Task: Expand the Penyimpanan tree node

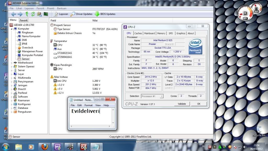Action: (x=12, y=82)
